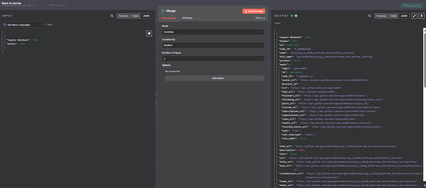The width and height of the screenshot is (426, 188).
Task: Click the "forks_url" line in output
Action: point(349,162)
